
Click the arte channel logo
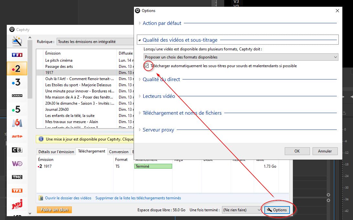pyautogui.click(x=17, y=136)
